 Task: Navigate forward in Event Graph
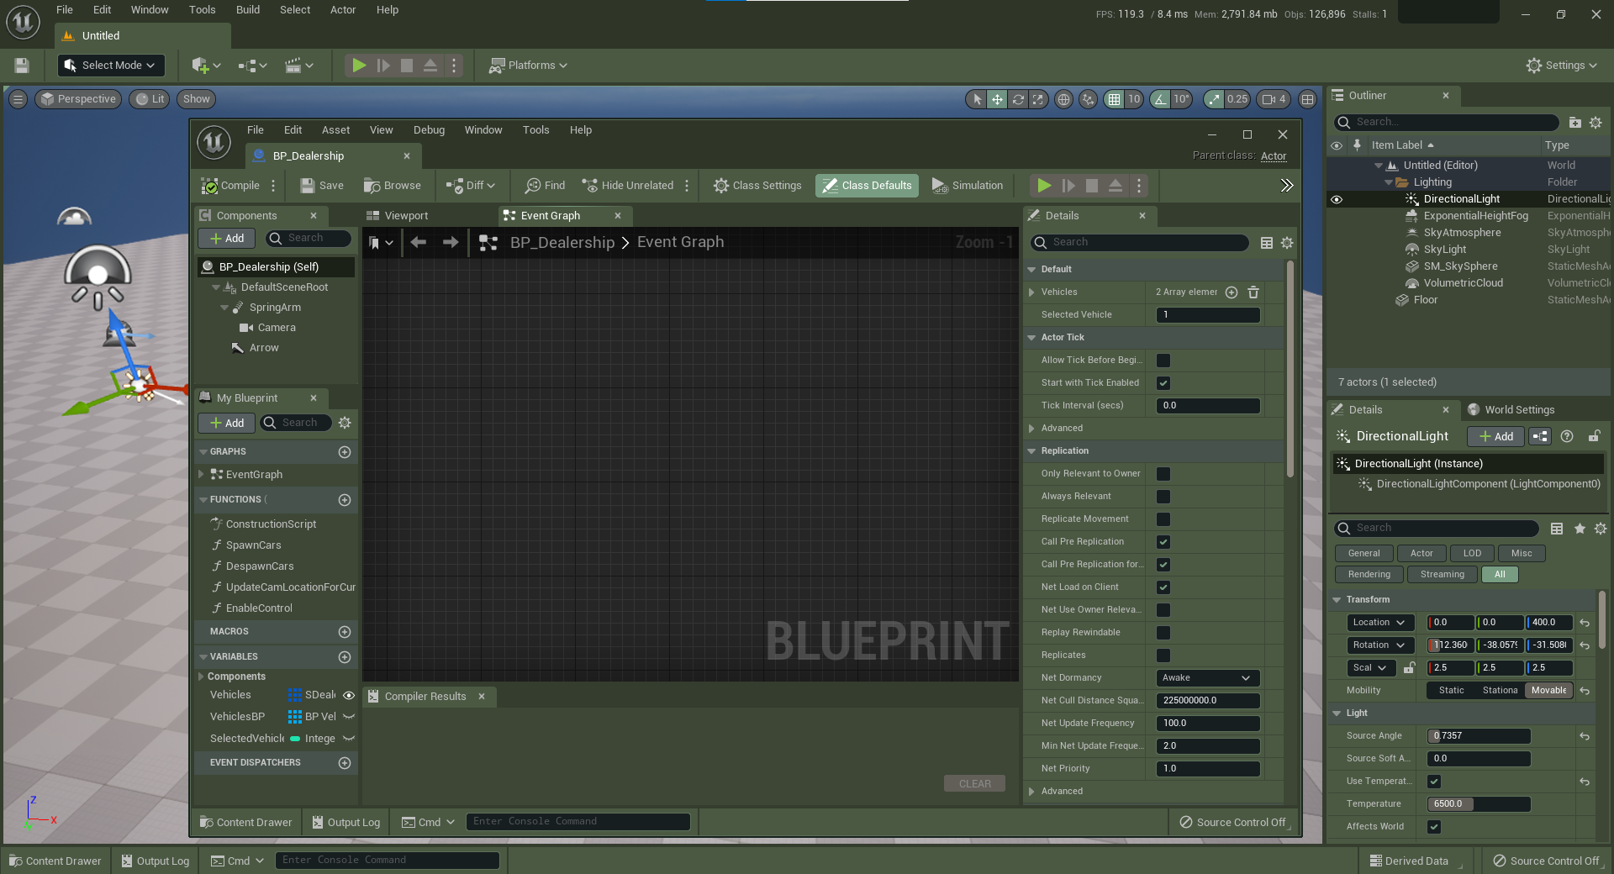tap(451, 242)
